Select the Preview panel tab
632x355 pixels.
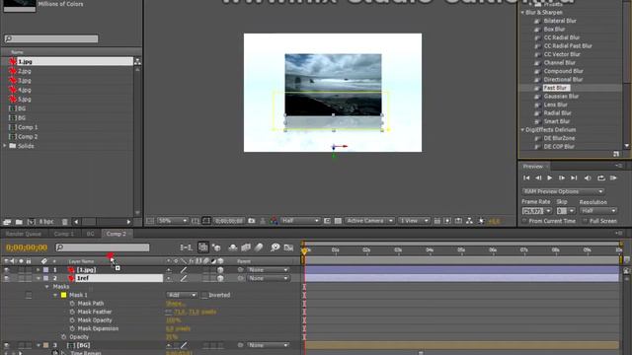533,167
